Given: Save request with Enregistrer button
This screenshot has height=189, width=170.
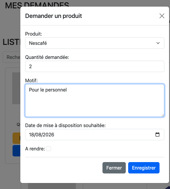Looking at the screenshot, I should (144, 168).
